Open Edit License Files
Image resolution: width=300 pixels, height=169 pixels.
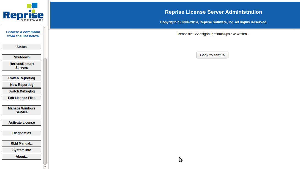tap(22, 98)
